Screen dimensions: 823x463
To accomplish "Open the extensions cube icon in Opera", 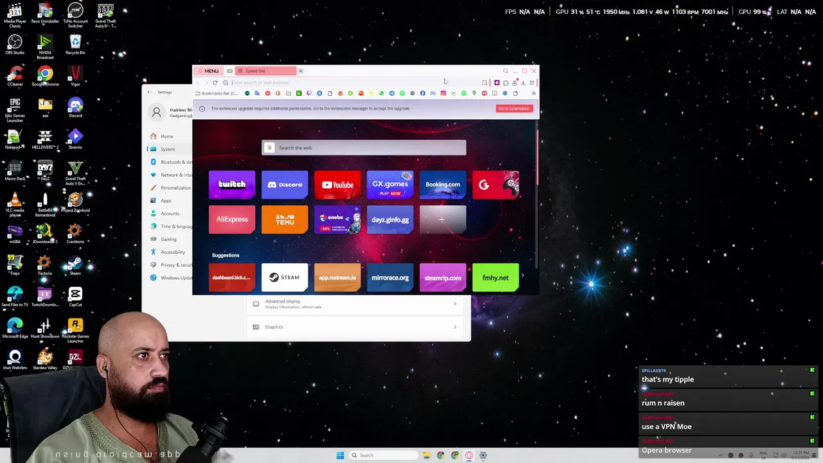I will [505, 82].
